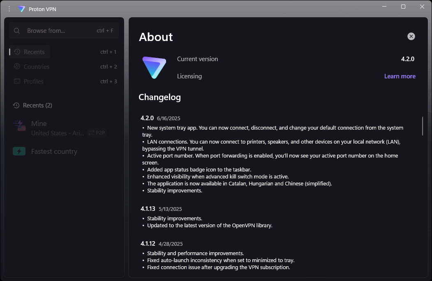Click the green lightning Fastest icon
The image size is (432, 281).
(x=19, y=151)
